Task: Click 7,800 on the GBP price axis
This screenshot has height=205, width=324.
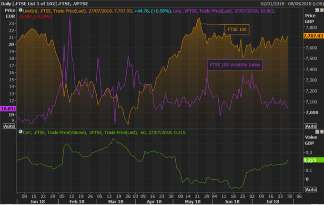Action: coord(311,28)
